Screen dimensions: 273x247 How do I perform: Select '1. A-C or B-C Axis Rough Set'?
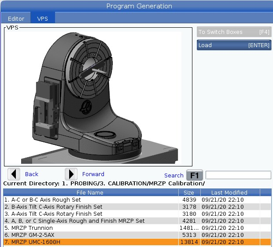click(x=137, y=199)
